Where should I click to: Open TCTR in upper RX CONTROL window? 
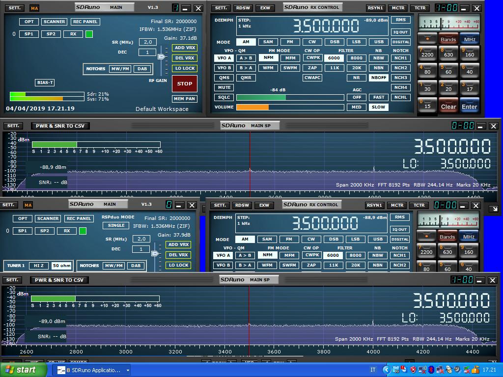420,8
